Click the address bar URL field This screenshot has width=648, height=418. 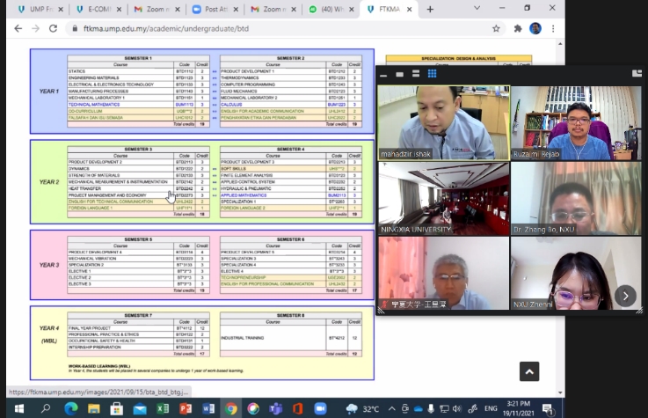tap(264, 28)
